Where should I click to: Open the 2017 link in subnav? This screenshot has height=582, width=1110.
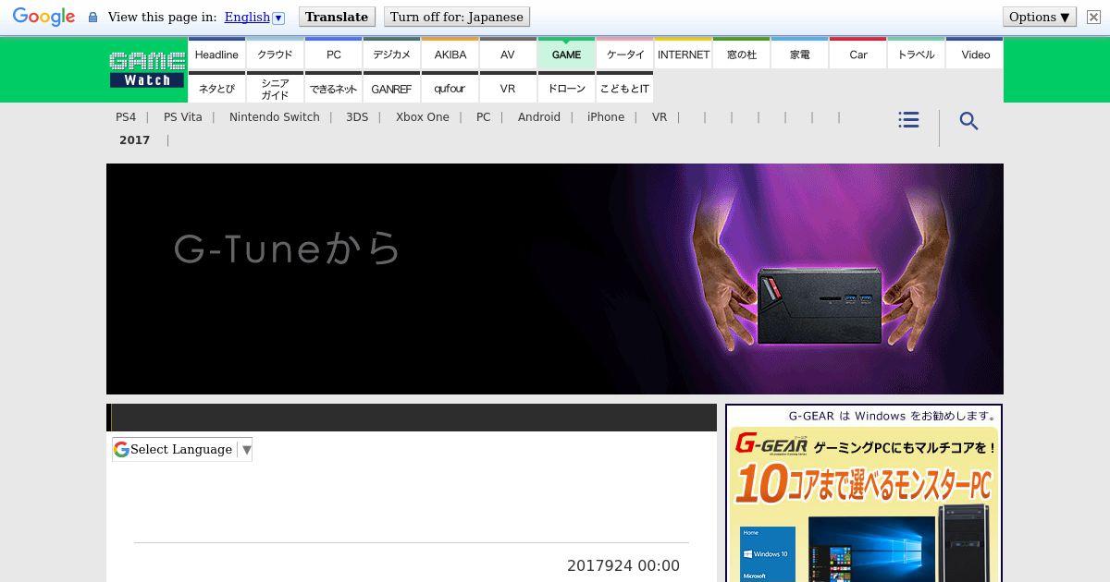(134, 140)
